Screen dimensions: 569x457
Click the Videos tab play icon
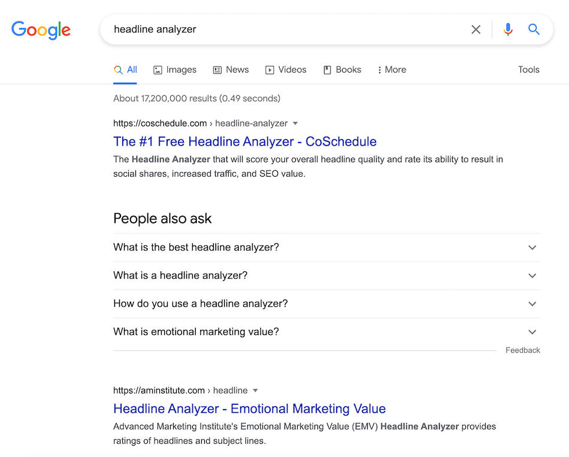(x=270, y=70)
